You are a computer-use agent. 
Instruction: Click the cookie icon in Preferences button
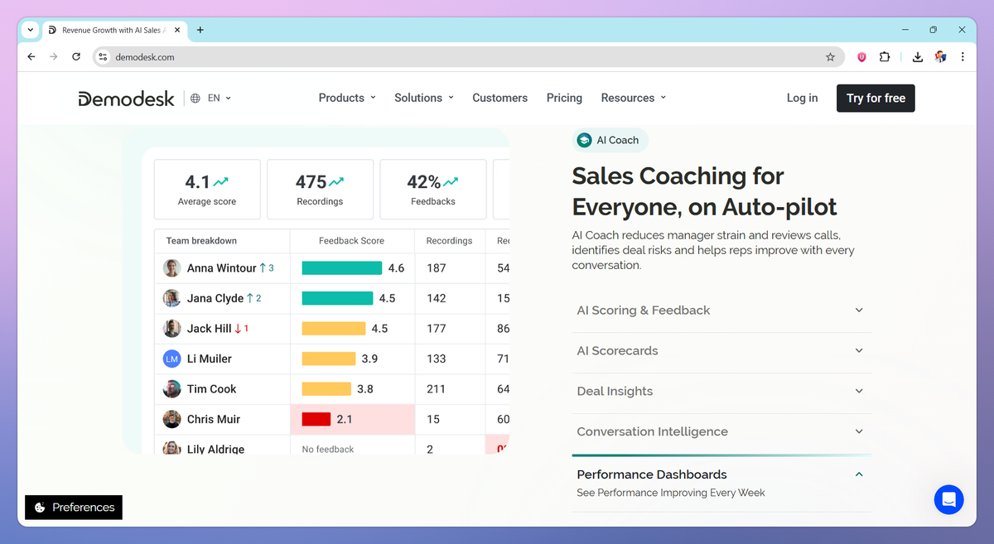pos(40,507)
